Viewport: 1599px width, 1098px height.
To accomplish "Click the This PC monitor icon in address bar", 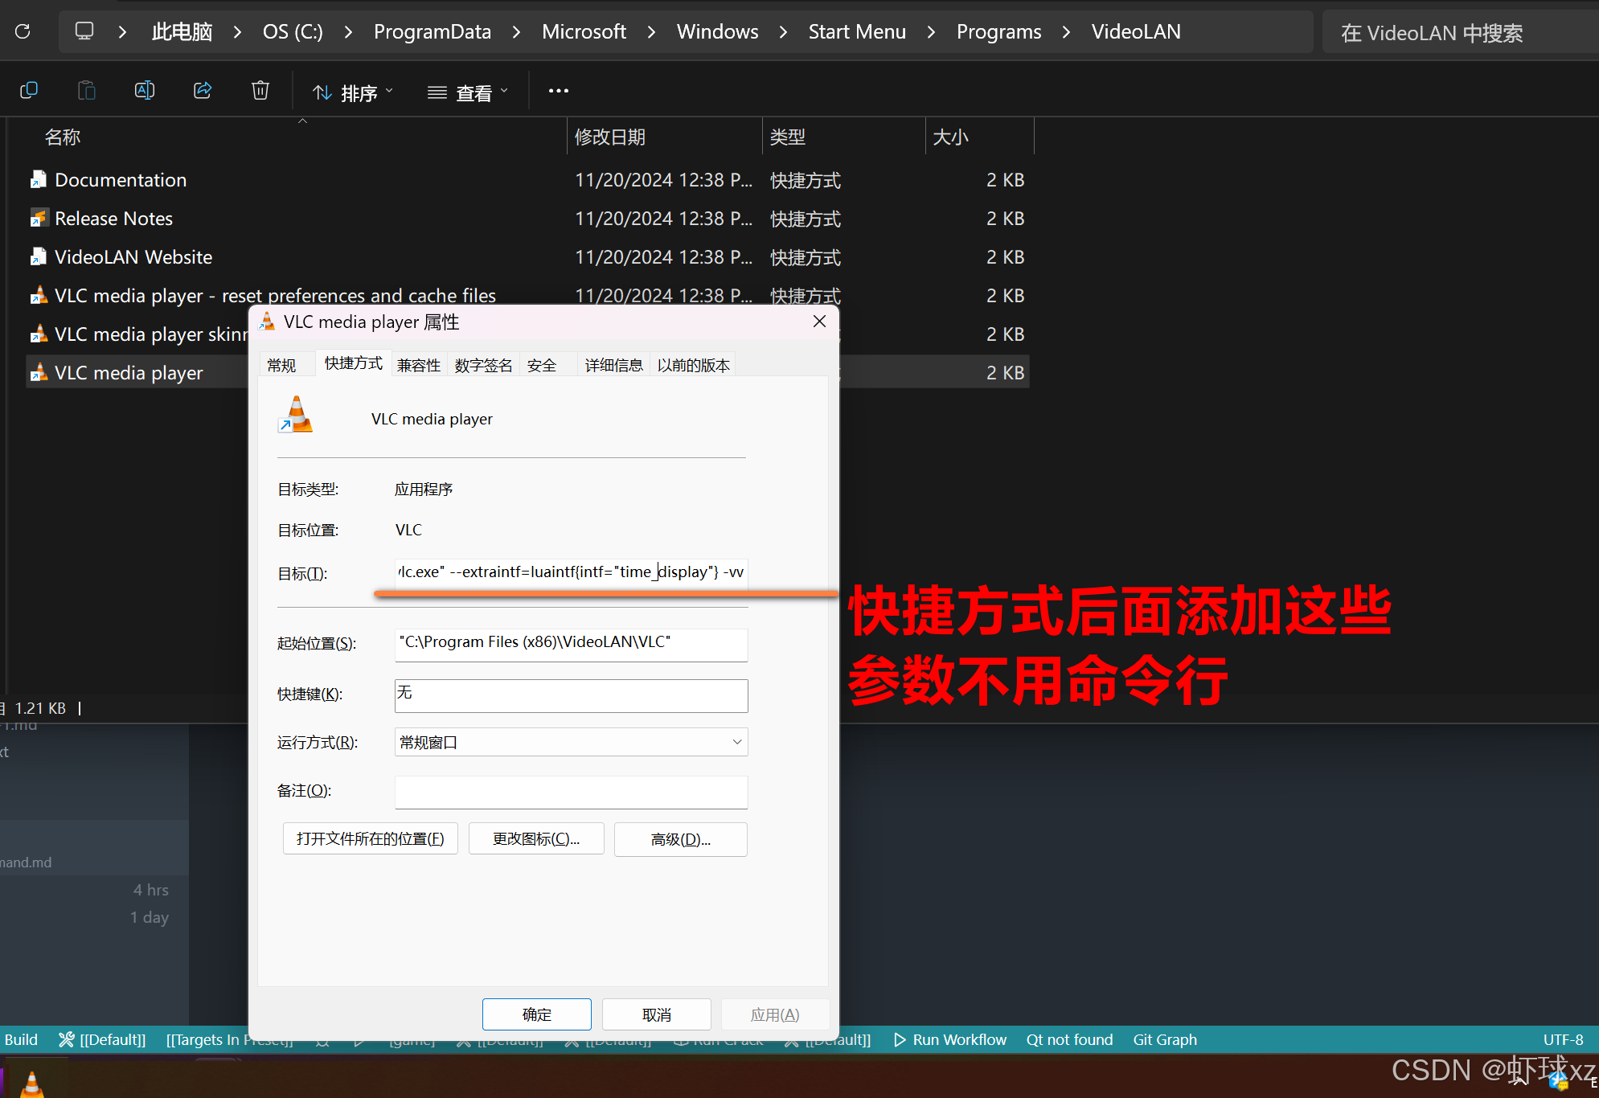I will tap(84, 31).
